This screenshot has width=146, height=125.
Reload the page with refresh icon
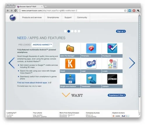15,11
